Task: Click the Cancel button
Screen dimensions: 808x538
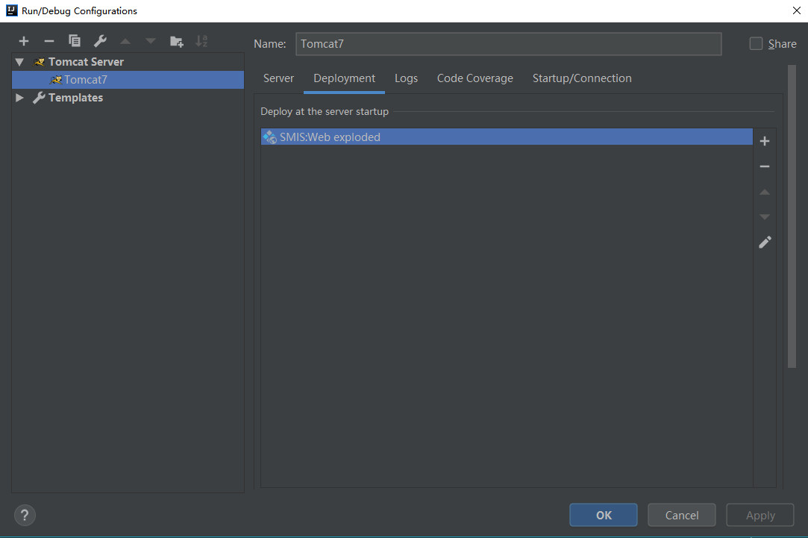Action: pos(682,515)
